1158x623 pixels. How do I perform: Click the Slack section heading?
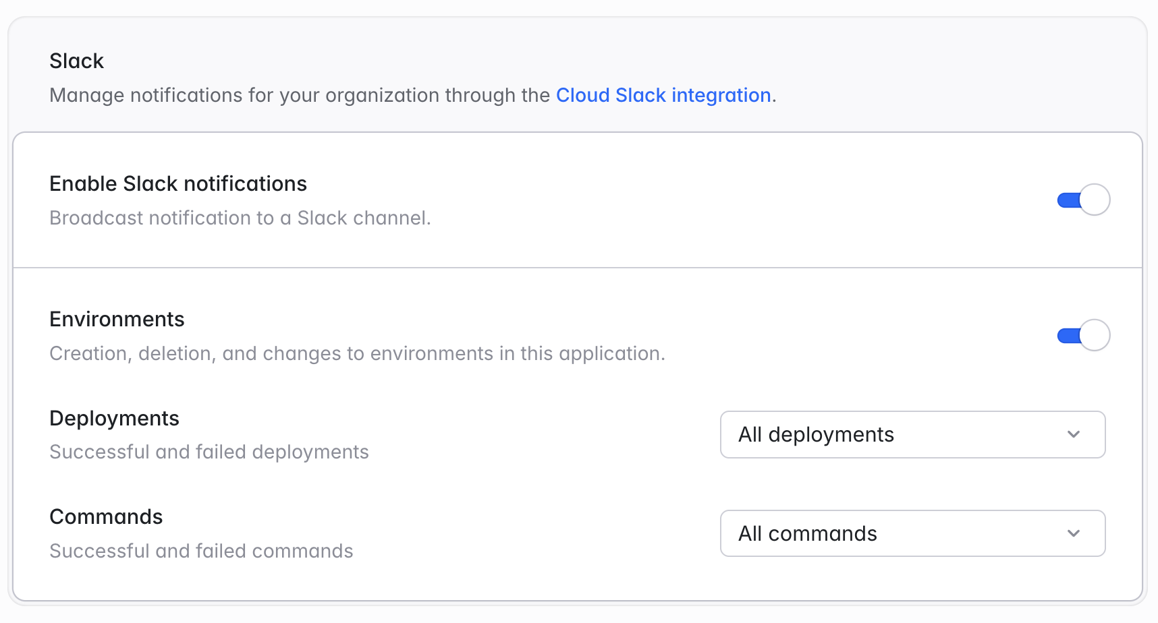[x=77, y=61]
